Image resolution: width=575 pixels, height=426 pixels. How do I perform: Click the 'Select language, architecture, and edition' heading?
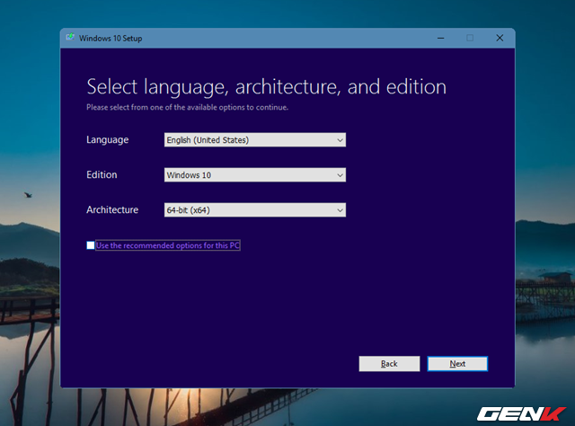(267, 87)
